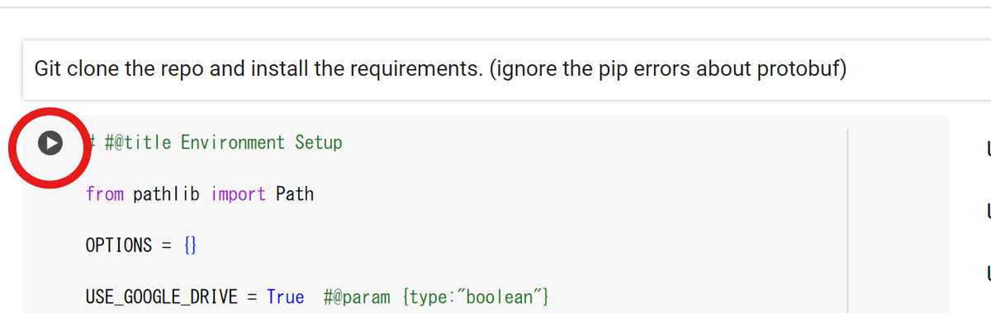The image size is (991, 313).
Task: Click the vertical divider beside the code
Action: (847, 220)
